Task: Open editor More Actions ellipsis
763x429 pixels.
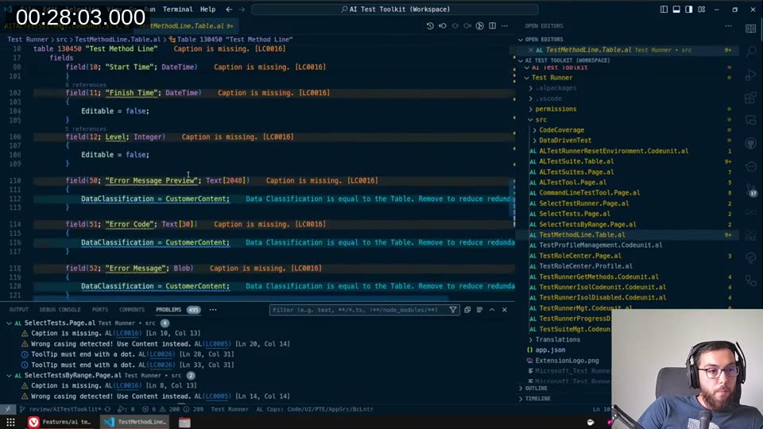Action: [505, 25]
